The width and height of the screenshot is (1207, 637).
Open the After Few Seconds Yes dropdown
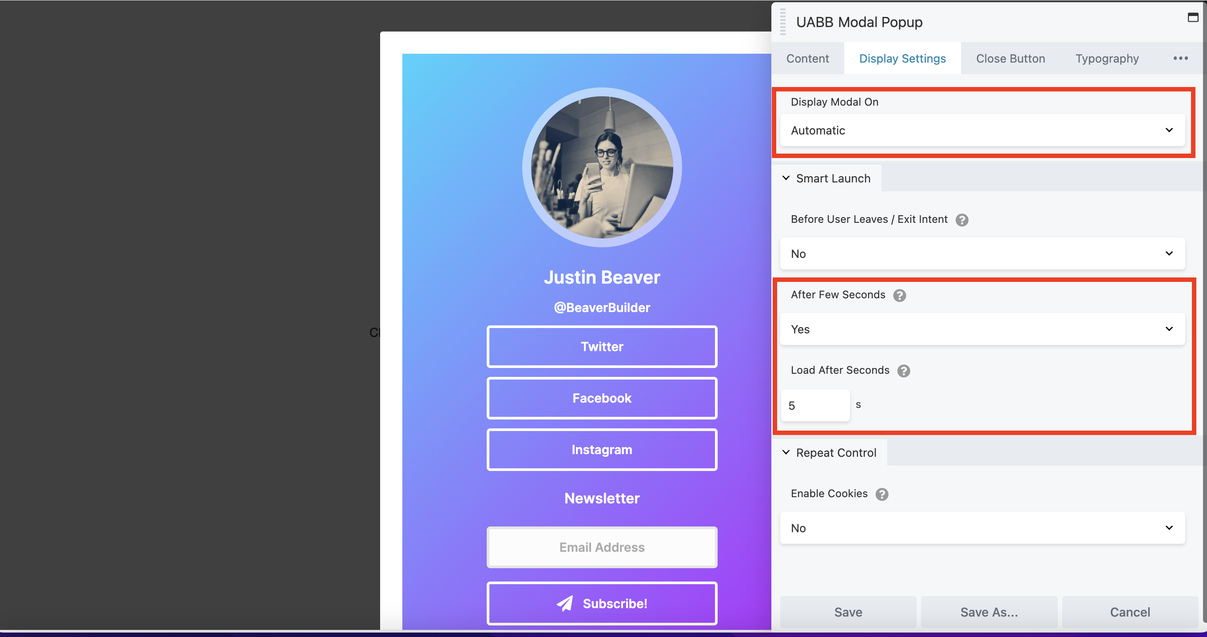pyautogui.click(x=982, y=329)
